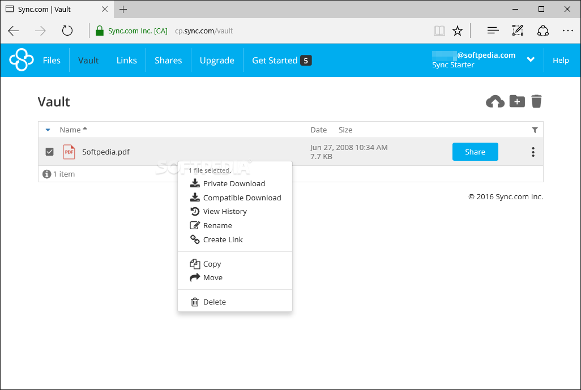Open the Vault navigation tab
This screenshot has height=390, width=581.
(88, 61)
